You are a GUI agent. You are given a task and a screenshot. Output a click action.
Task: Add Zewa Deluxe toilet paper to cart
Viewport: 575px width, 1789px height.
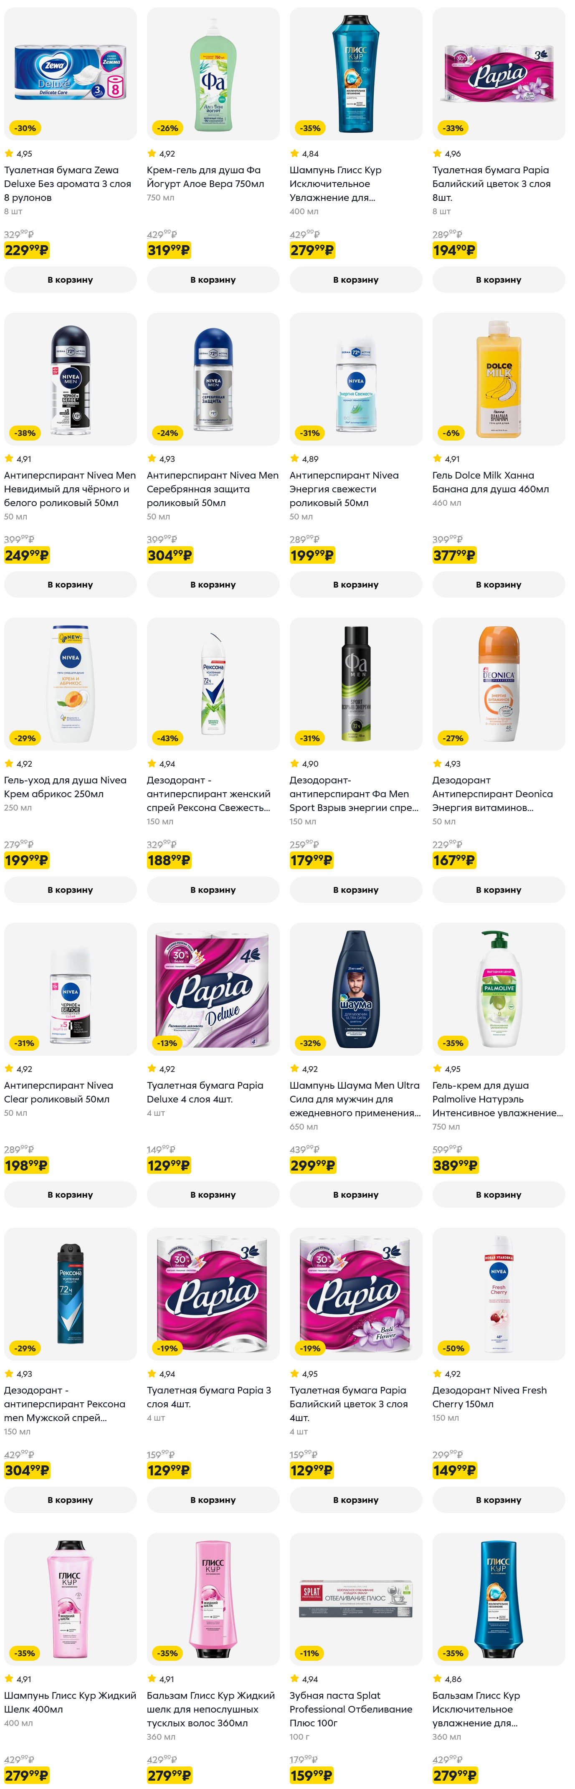[70, 280]
